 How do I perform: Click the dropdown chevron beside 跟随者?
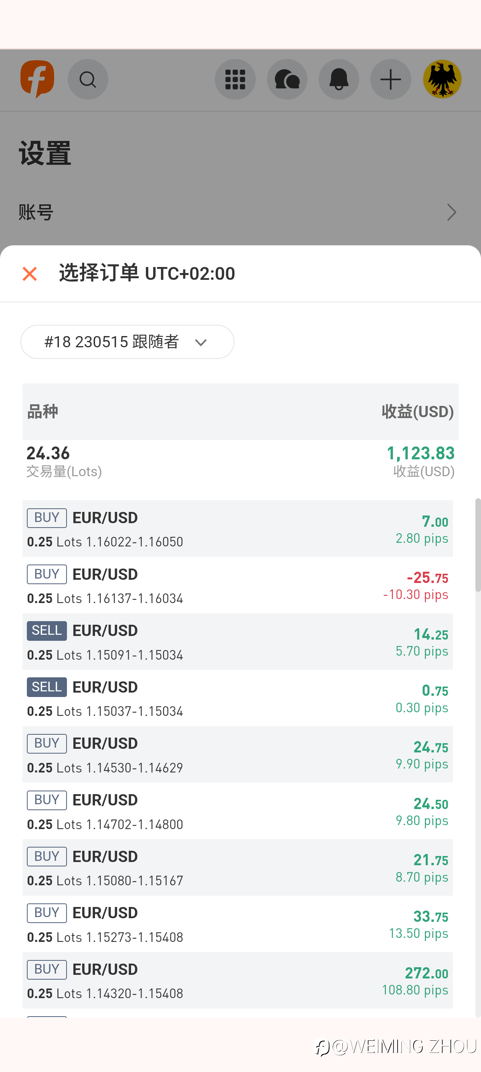pyautogui.click(x=201, y=342)
